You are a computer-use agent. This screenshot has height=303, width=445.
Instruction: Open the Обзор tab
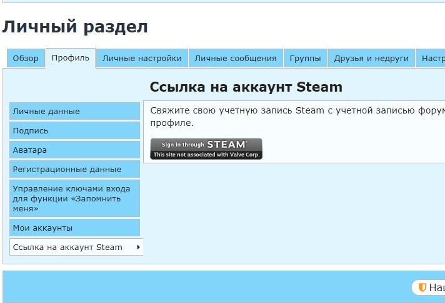26,59
